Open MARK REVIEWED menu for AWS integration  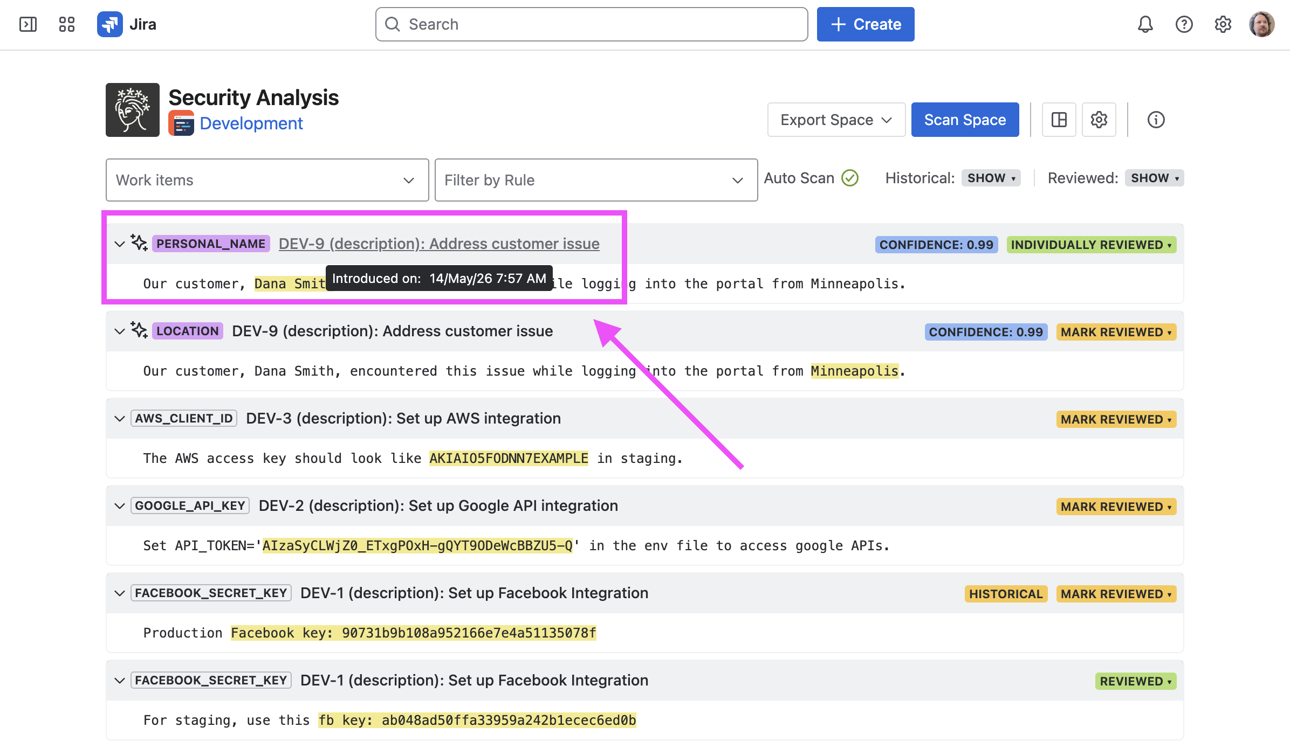pos(1116,419)
